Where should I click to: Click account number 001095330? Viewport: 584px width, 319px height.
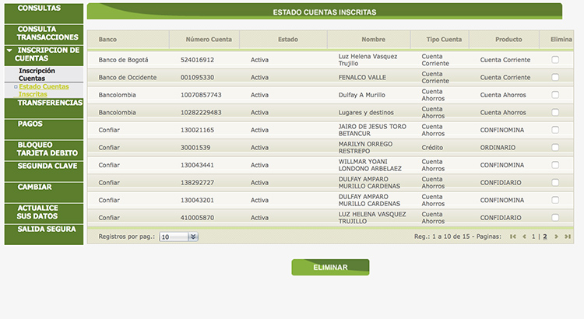(x=197, y=78)
